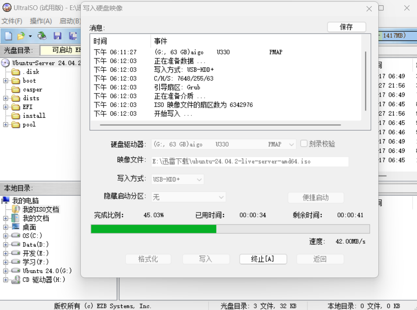Open the 操作(A) menu
The image size is (417, 310).
click(x=41, y=21)
